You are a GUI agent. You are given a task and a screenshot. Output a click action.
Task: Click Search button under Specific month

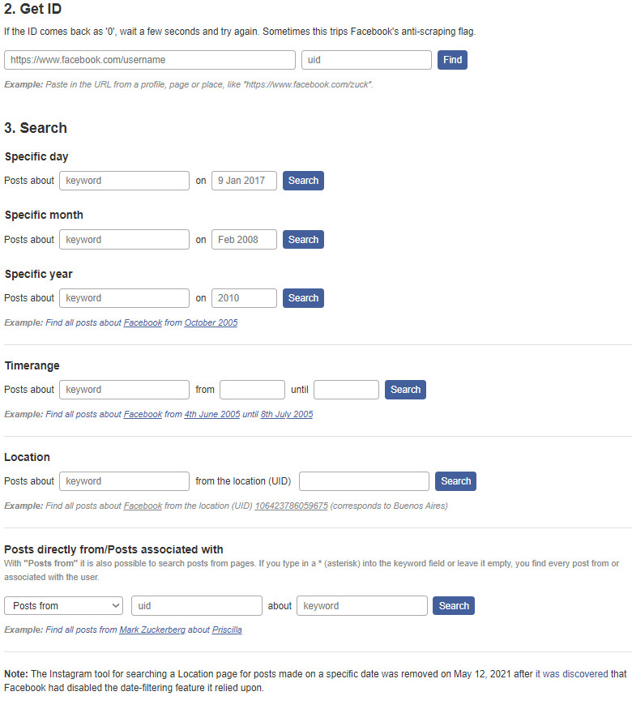pos(303,240)
